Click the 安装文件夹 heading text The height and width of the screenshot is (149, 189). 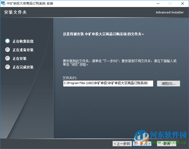[x=15, y=12]
